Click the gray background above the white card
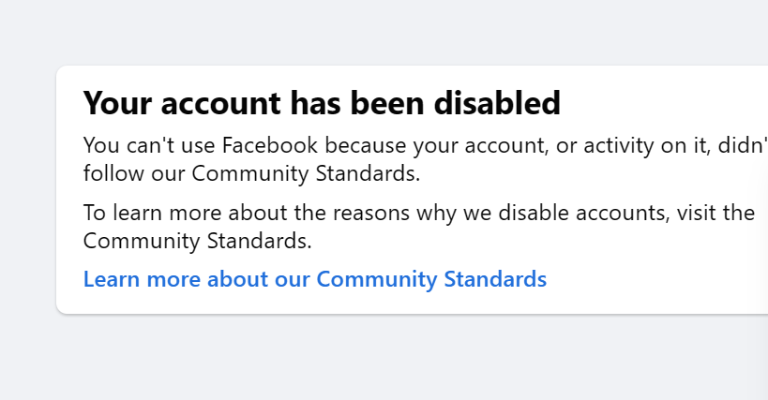The image size is (768, 400). 375,33
